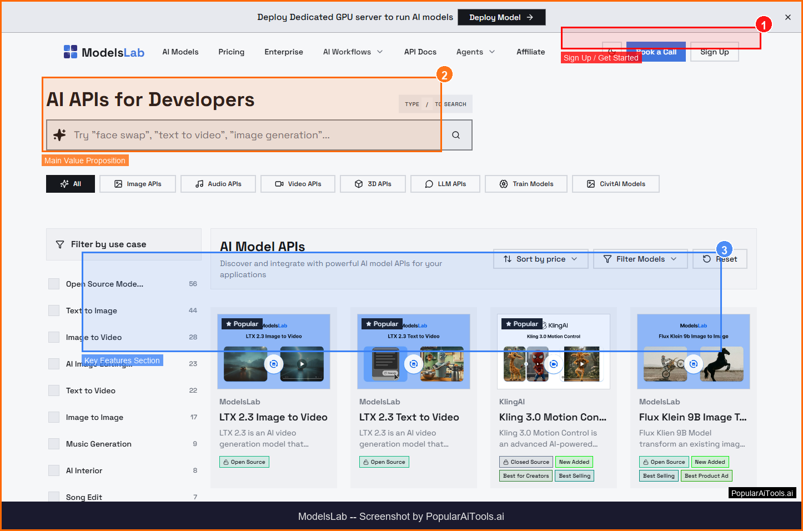Click the search magnifier icon button
Image resolution: width=803 pixels, height=531 pixels.
456,135
